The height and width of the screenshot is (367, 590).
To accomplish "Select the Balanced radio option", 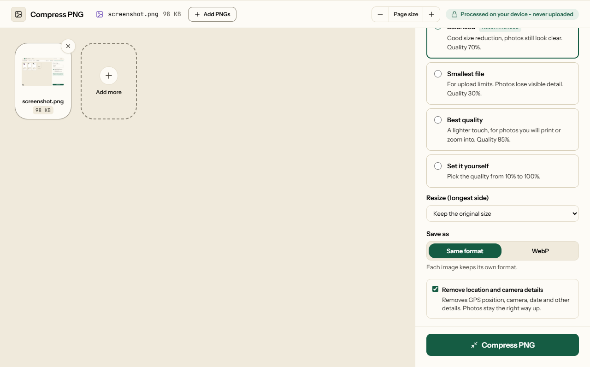I will pos(438,29).
